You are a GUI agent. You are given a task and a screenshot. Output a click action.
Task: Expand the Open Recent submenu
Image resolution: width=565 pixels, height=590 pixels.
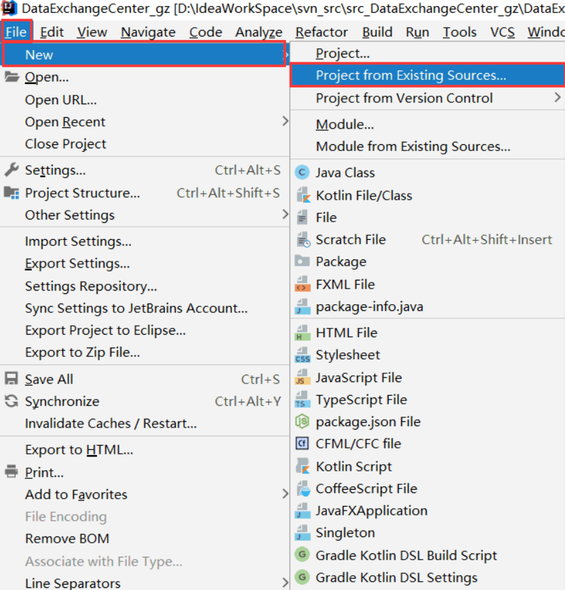64,121
